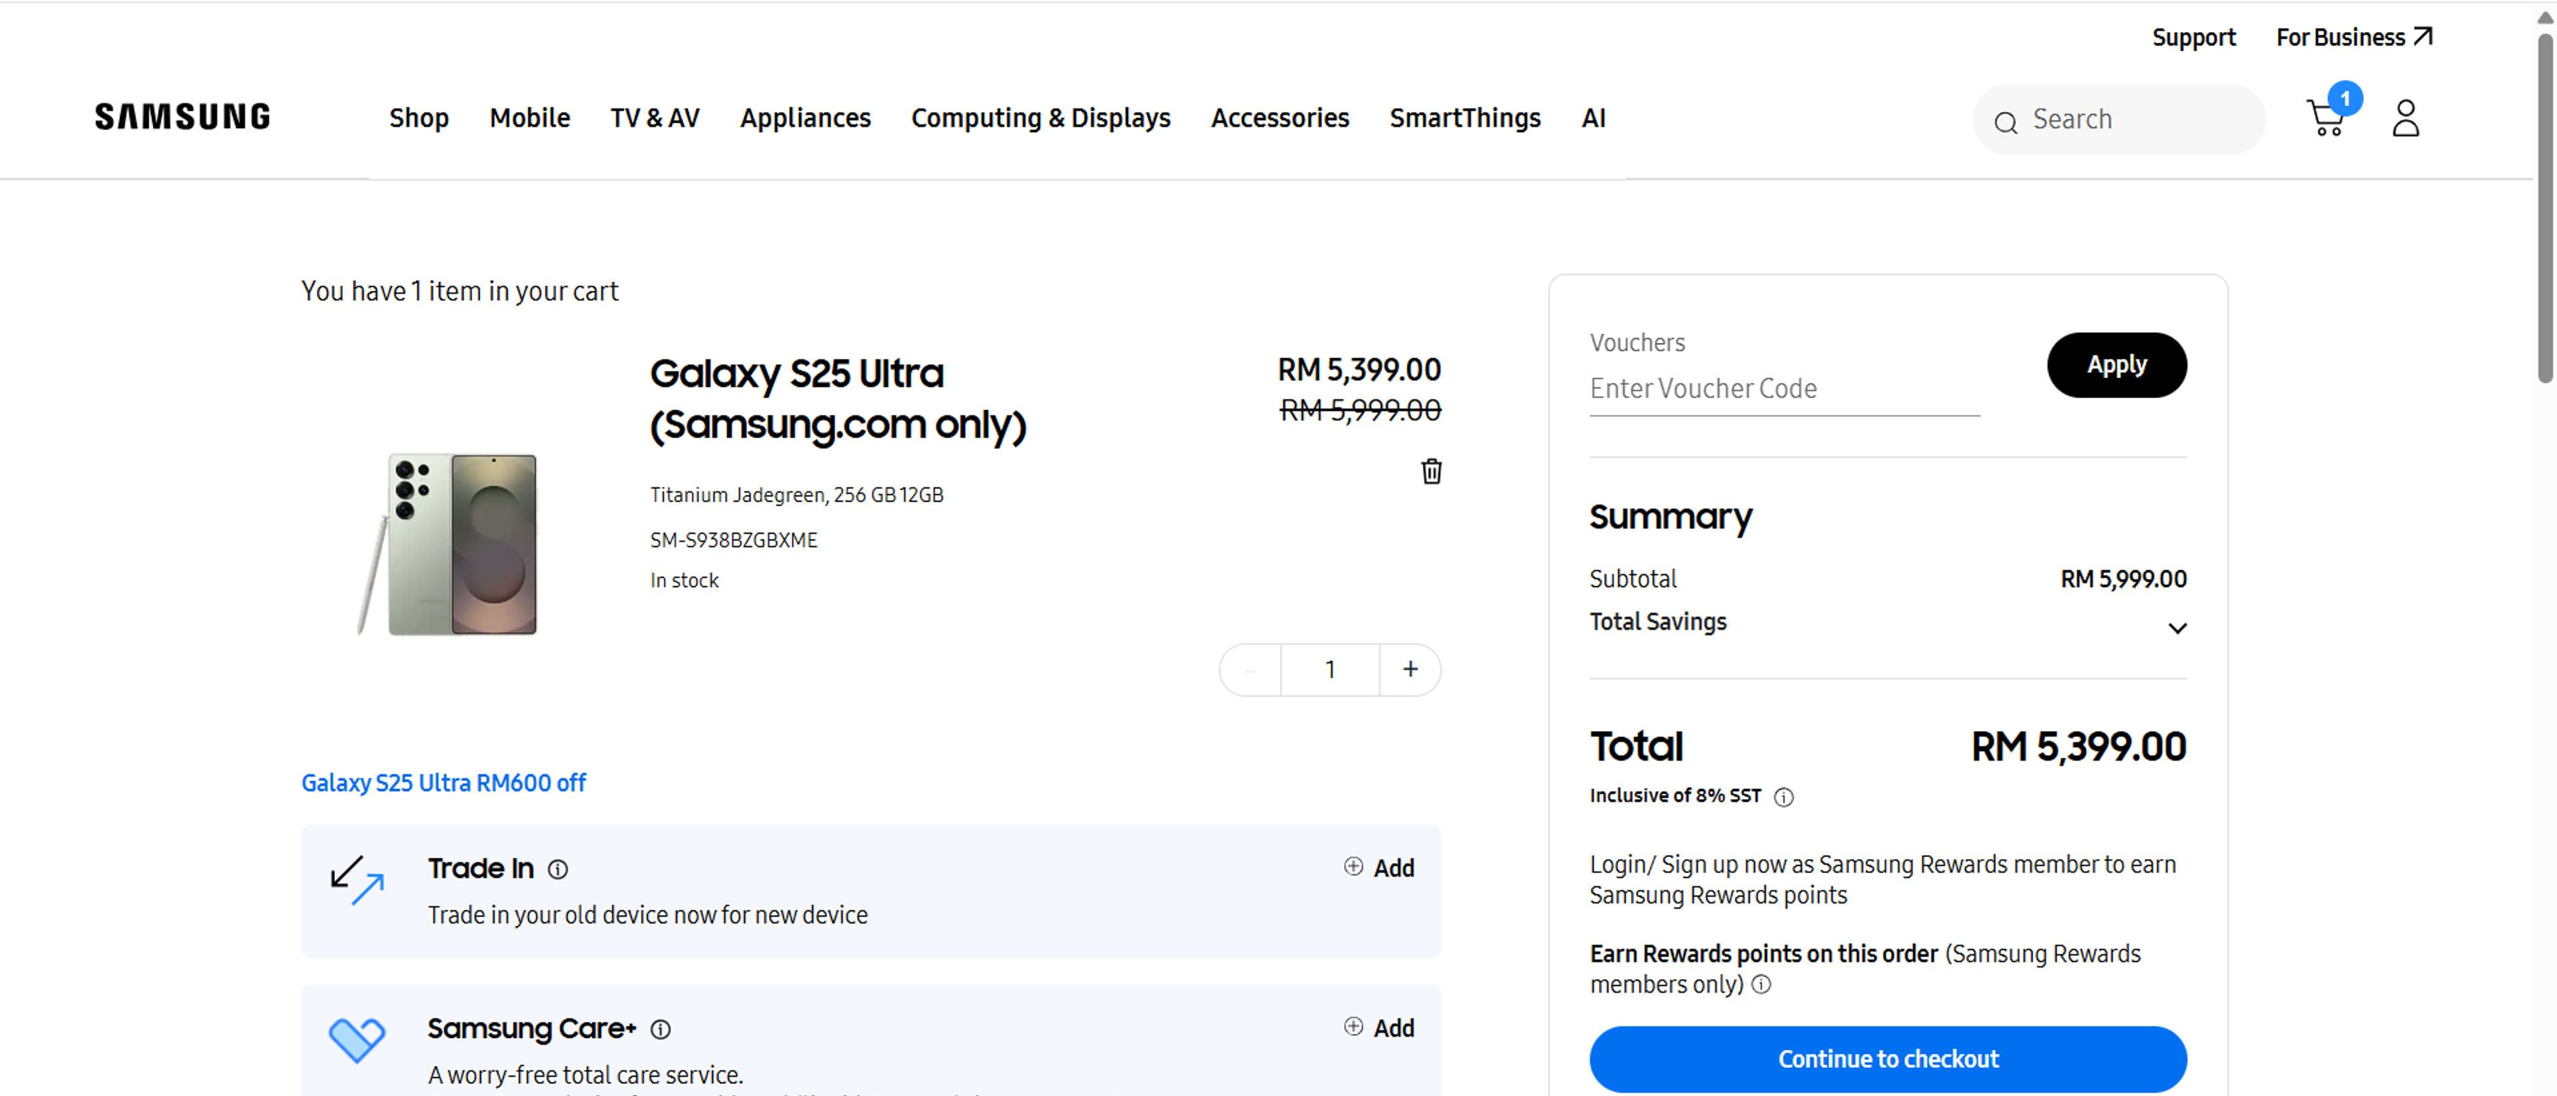Click the Samsung Care+ info icon
Screen dimensions: 2557x1096
click(660, 1029)
